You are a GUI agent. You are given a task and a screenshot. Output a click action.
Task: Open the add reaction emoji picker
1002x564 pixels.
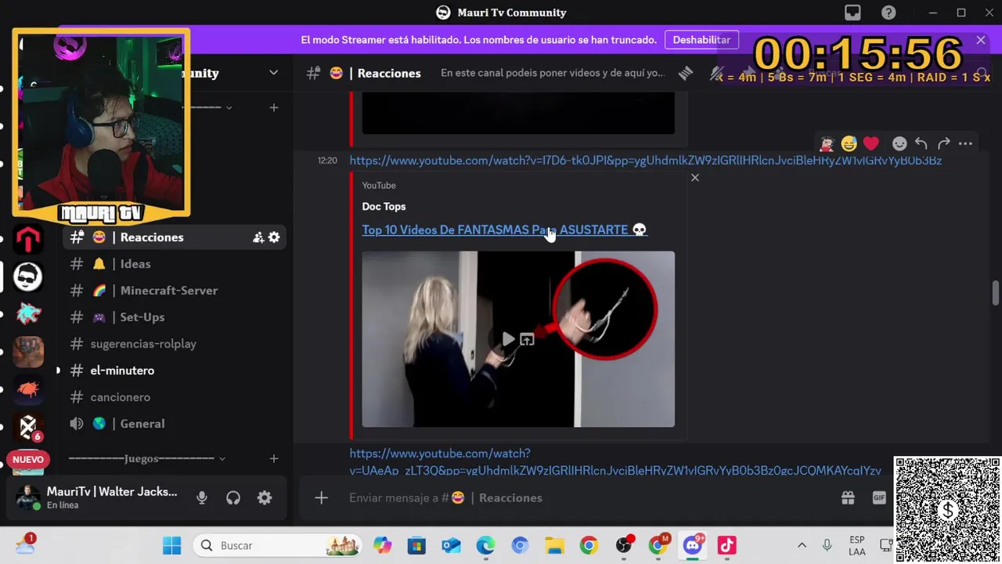(x=899, y=143)
